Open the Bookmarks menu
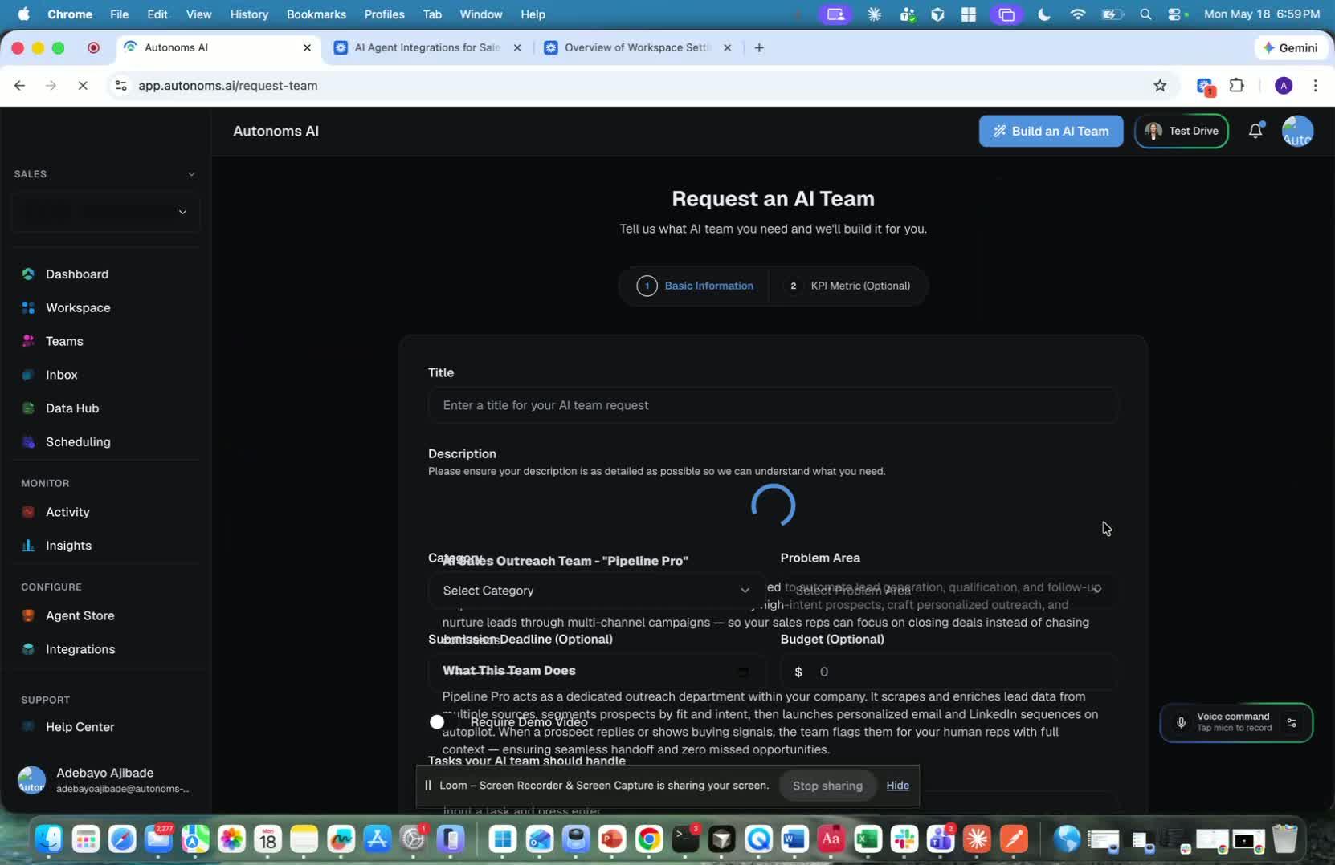 point(316,14)
